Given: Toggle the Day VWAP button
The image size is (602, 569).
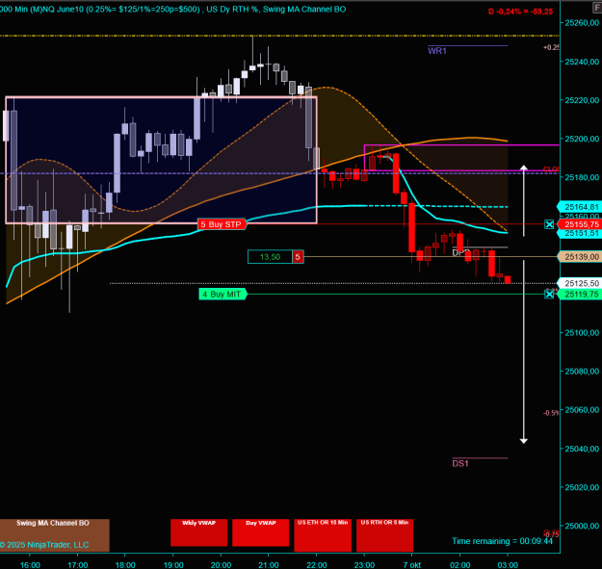Looking at the screenshot, I should tap(261, 532).
